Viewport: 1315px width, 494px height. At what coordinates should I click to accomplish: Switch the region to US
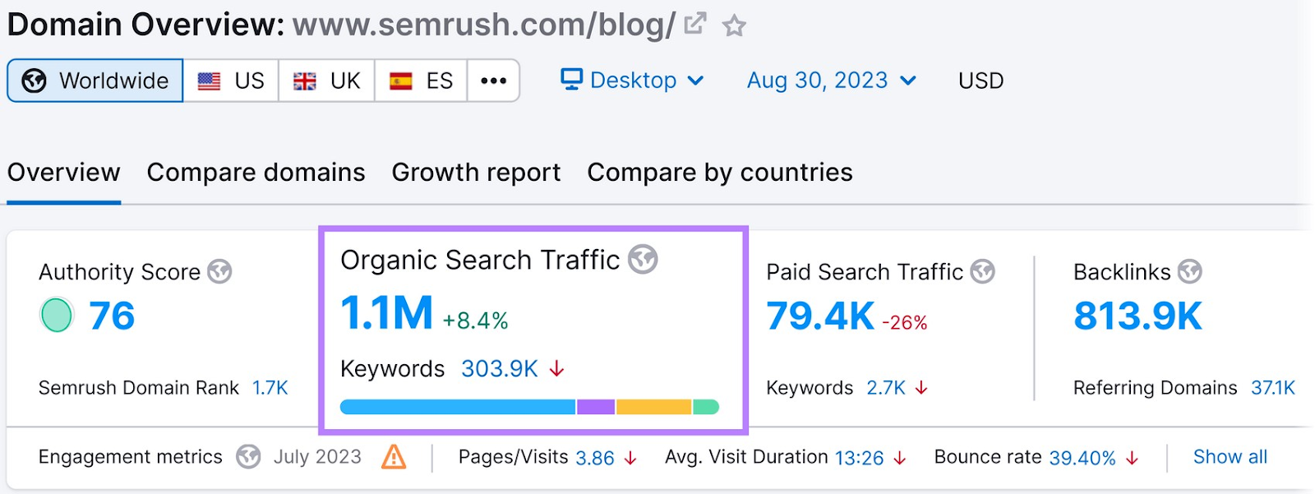point(231,81)
